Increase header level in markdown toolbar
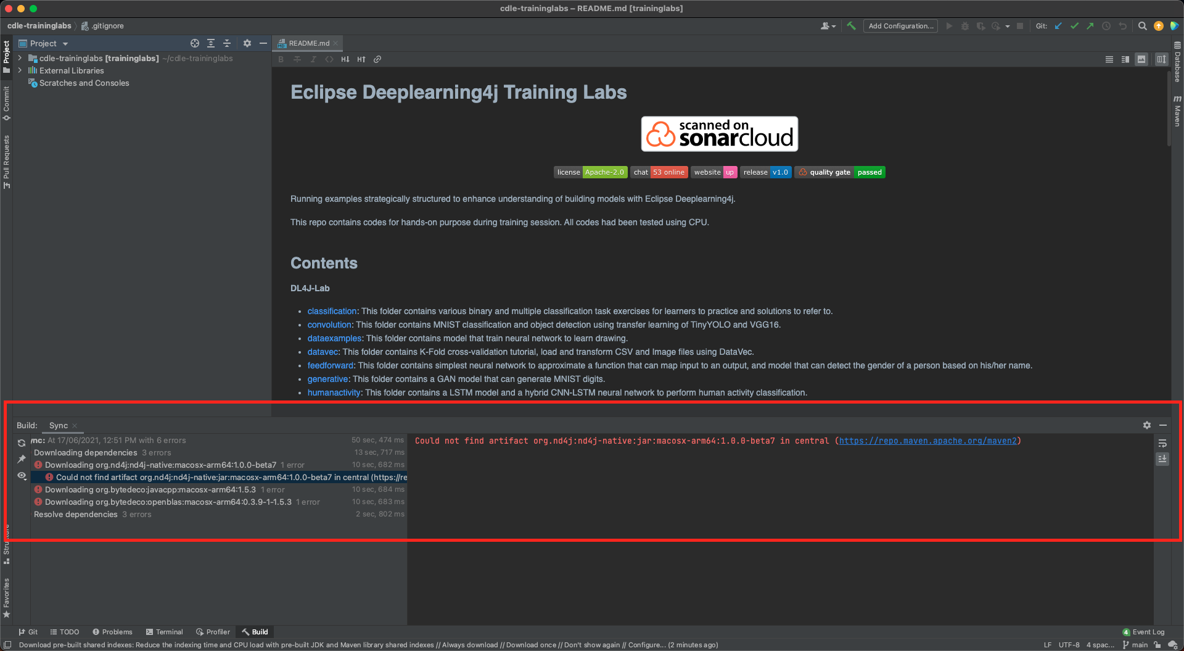The image size is (1184, 651). pyautogui.click(x=361, y=59)
